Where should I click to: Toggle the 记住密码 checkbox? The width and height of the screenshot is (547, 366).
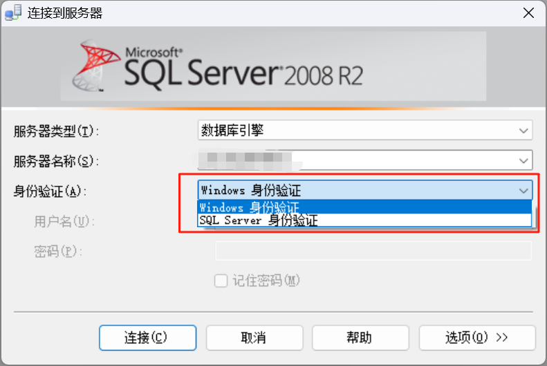[x=221, y=280]
